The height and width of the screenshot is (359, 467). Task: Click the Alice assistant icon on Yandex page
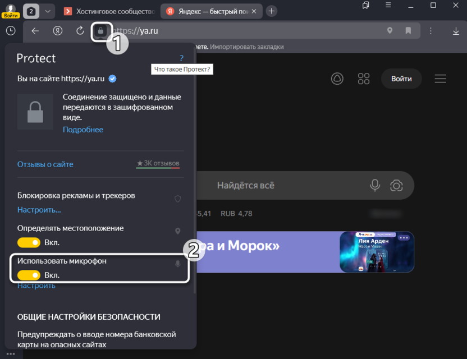337,79
